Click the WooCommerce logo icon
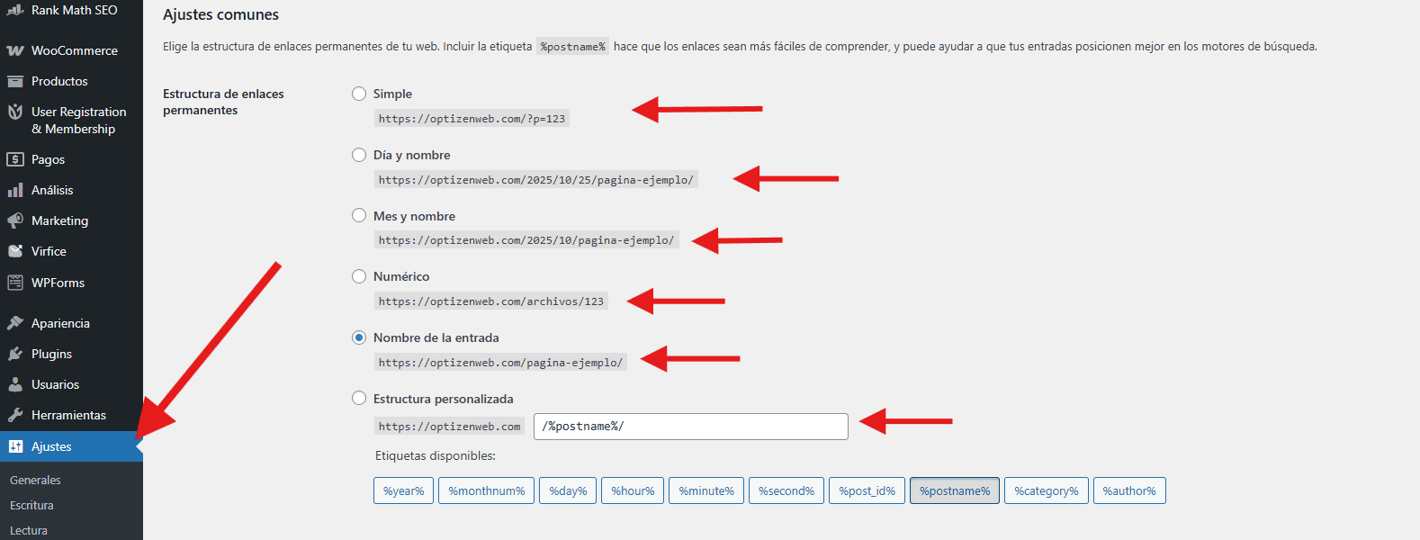This screenshot has width=1420, height=540. click(x=15, y=50)
